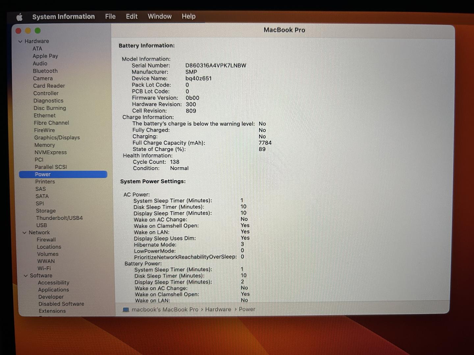Open the Apple menu
The height and width of the screenshot is (355, 474).
tap(19, 17)
